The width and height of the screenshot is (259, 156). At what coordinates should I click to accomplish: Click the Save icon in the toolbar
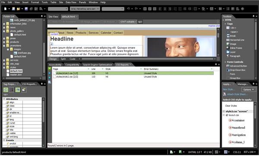tap(26, 9)
